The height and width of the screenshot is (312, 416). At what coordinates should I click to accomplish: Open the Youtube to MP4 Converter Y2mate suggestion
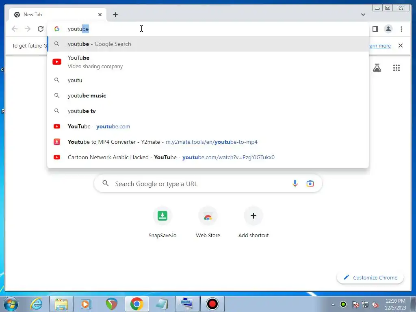click(208, 142)
